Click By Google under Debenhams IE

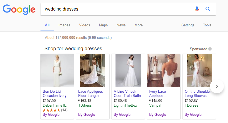(51, 115)
